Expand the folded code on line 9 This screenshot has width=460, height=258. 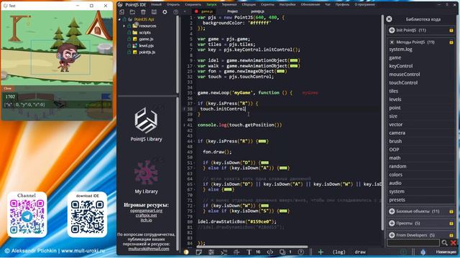pos(294,60)
